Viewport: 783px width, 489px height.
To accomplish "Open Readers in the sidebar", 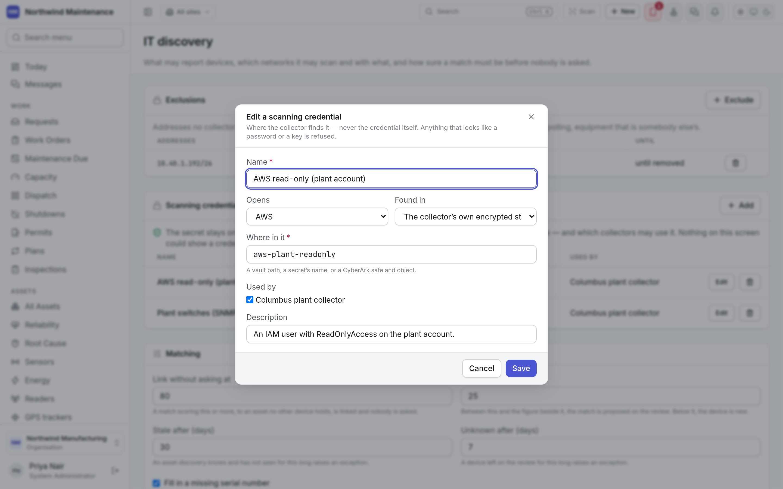I will click(65, 399).
